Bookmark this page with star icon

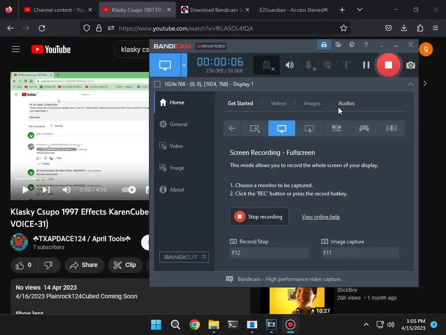[343, 28]
